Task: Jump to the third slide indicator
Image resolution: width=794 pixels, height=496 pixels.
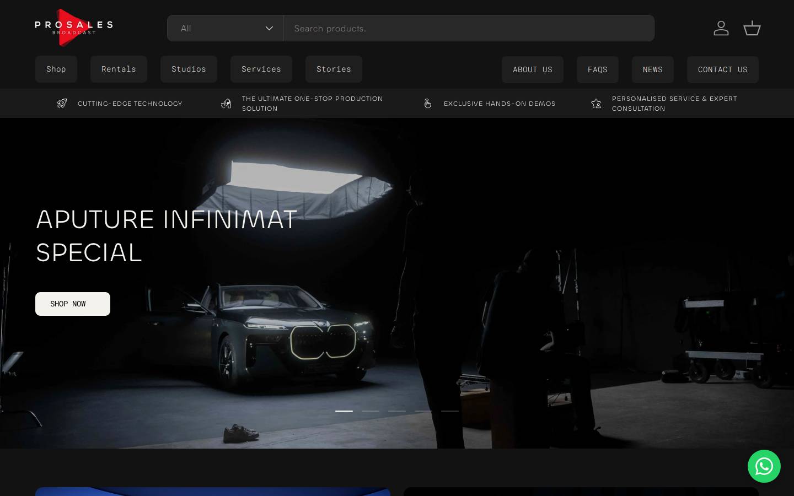Action: (x=397, y=411)
